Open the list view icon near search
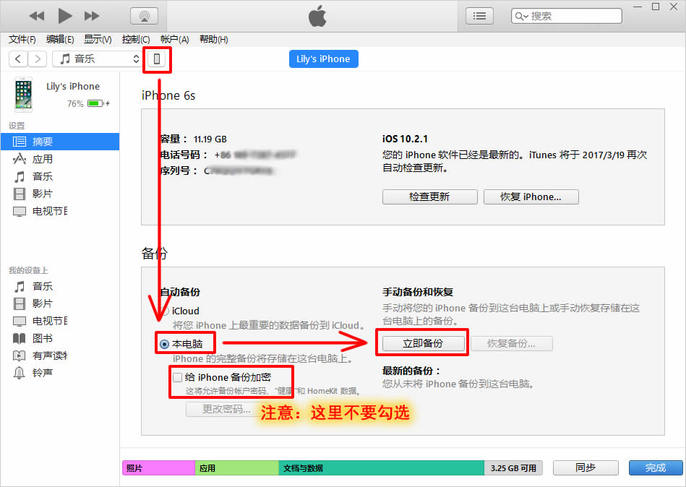686x487 pixels. coord(479,15)
